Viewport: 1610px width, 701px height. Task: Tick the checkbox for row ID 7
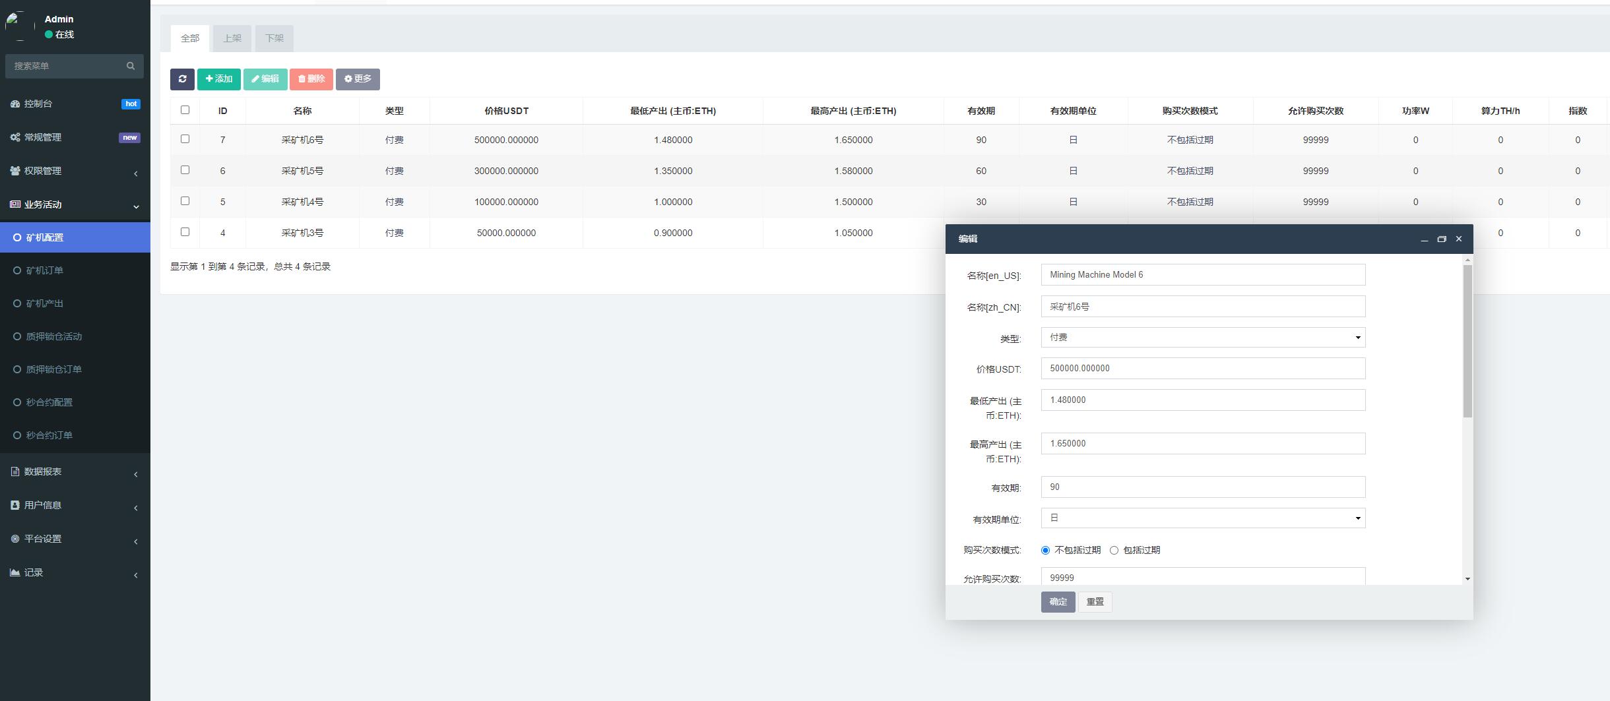click(x=185, y=139)
